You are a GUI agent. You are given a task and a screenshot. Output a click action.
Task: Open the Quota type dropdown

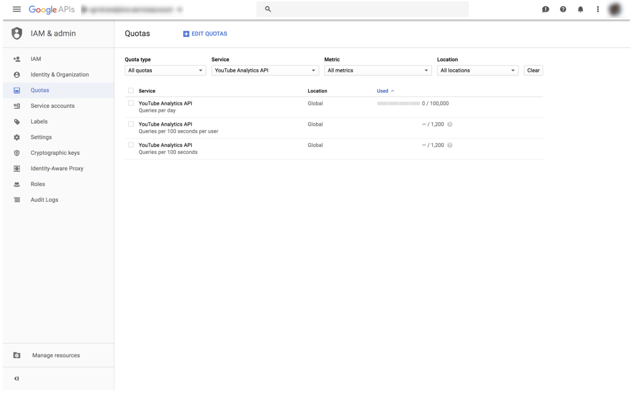[165, 70]
